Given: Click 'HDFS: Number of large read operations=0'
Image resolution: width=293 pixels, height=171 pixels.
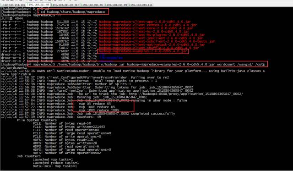Looking at the screenshot, I should click(72, 149).
